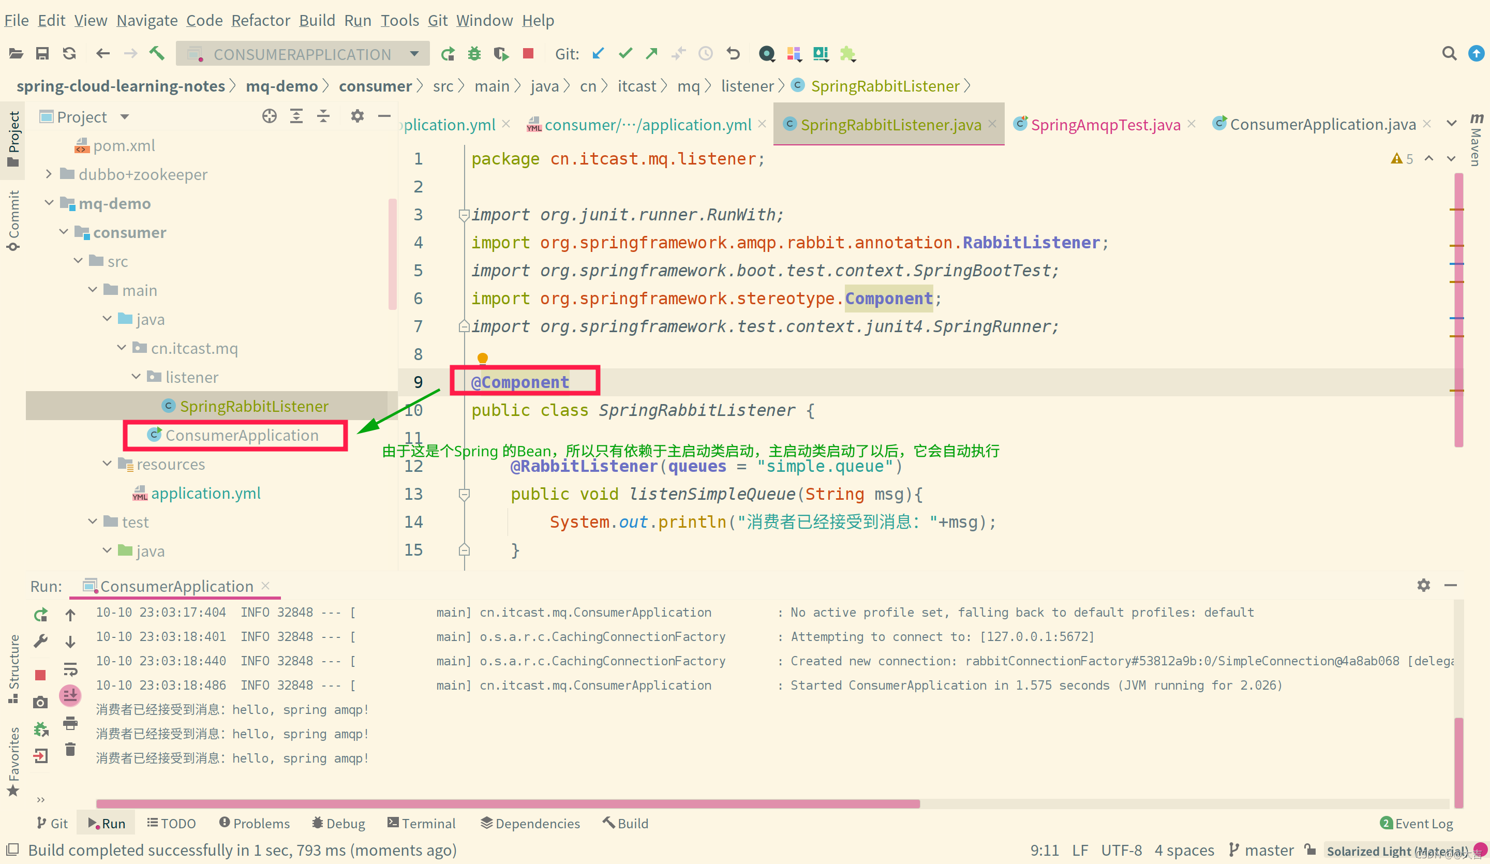Push commits with the Git green arrow
Viewport: 1490px width, 864px height.
tap(651, 54)
